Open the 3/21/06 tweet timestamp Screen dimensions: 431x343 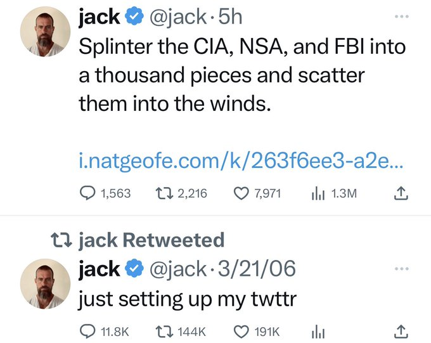257,269
